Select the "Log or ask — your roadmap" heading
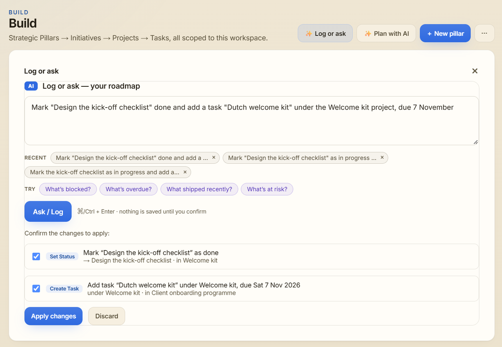Image resolution: width=502 pixels, height=347 pixels. tap(91, 86)
